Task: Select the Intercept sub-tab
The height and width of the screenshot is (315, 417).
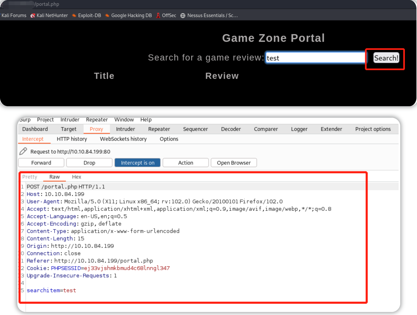Action: coord(33,139)
